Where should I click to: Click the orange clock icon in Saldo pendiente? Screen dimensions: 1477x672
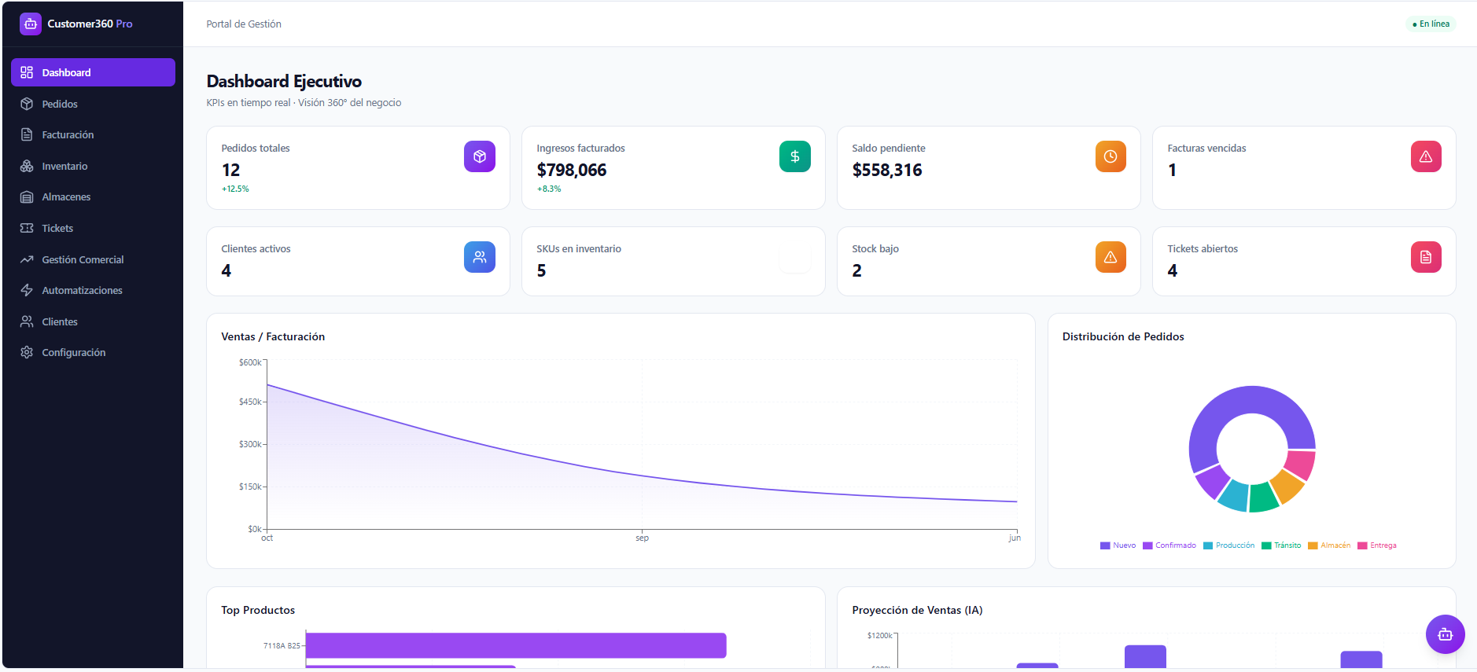click(1111, 156)
